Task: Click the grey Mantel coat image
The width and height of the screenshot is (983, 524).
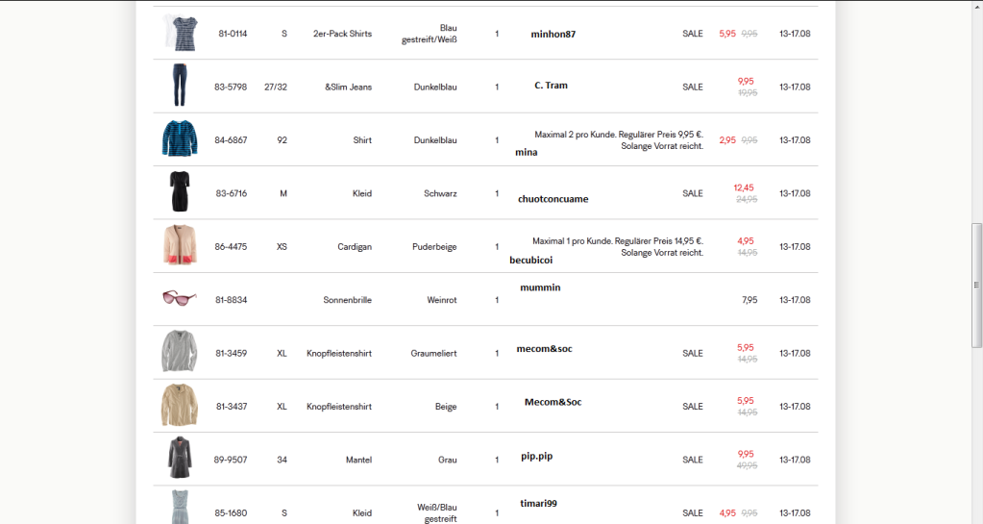Action: coord(180,459)
